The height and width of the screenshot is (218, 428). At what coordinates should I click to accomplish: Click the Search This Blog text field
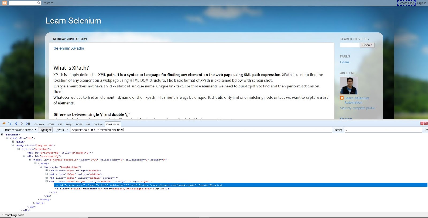(x=350, y=45)
